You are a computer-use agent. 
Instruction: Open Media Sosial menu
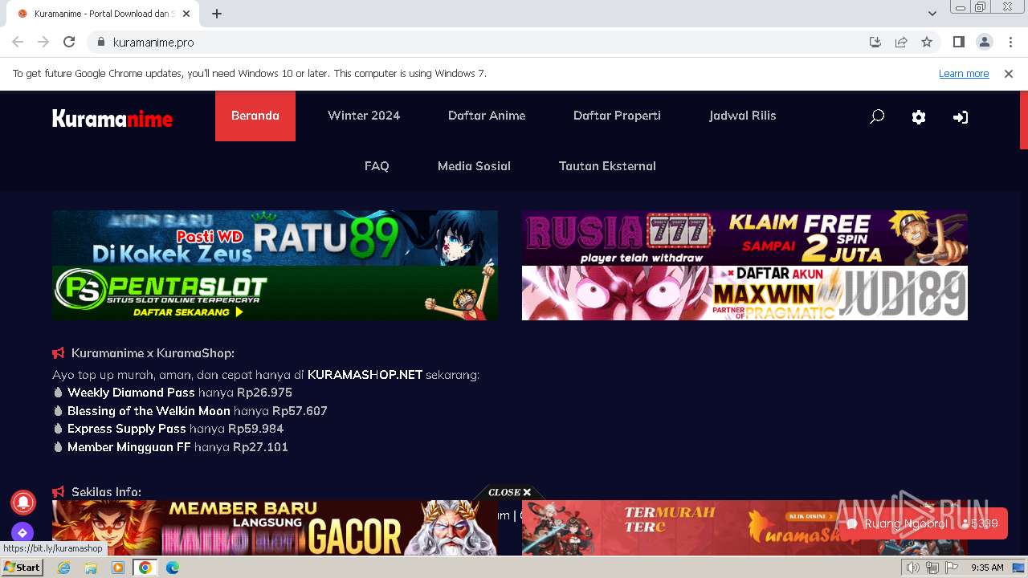click(474, 166)
